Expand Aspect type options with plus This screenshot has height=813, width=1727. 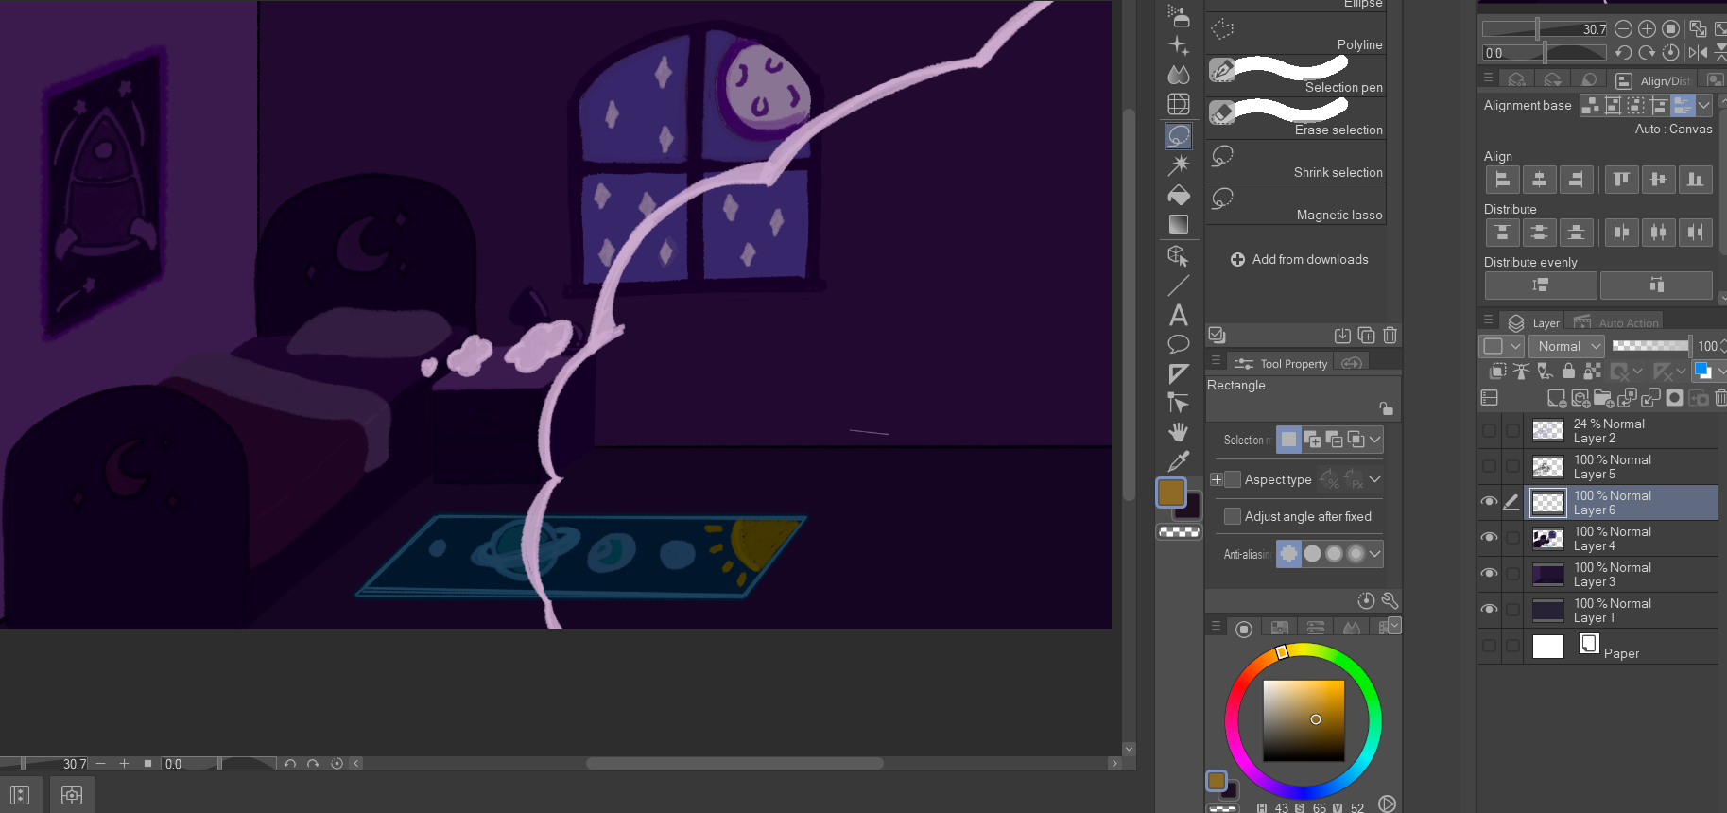click(1217, 479)
